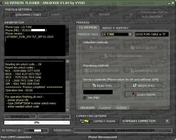
Task: Click the log scrollbar down arrow
Action: 67,110
